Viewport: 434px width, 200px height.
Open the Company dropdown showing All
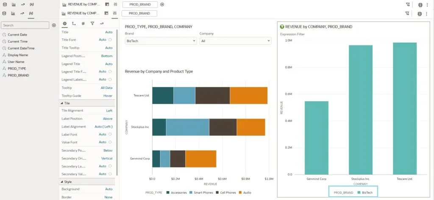tap(235, 41)
